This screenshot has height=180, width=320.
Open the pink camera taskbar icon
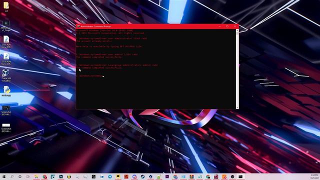point(216,176)
